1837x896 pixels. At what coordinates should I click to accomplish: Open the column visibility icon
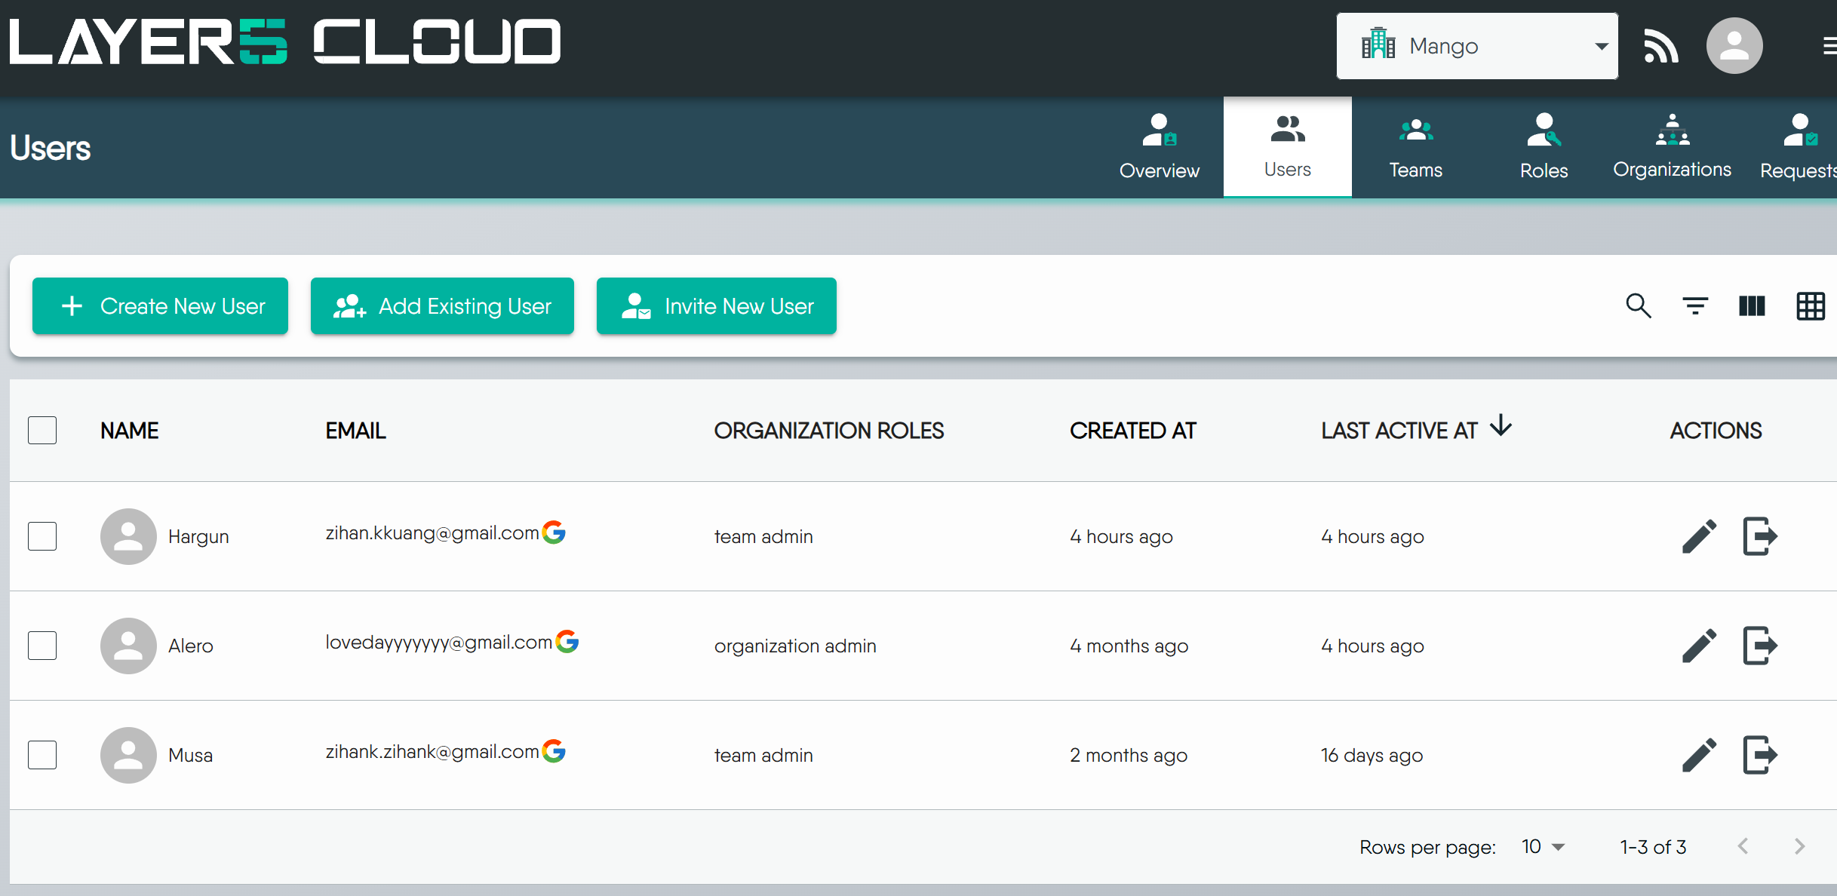pos(1751,306)
